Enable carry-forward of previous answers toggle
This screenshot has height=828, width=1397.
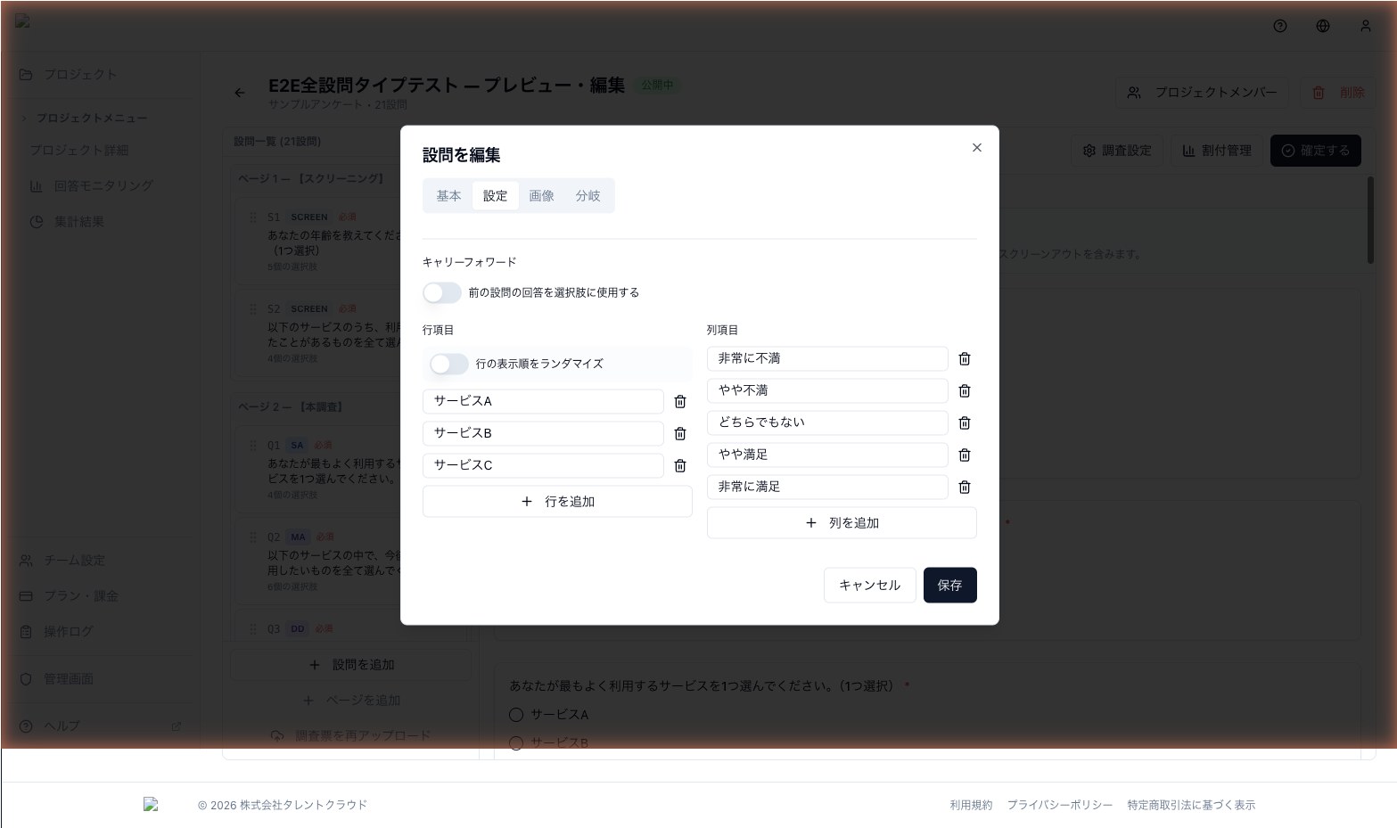[442, 293]
